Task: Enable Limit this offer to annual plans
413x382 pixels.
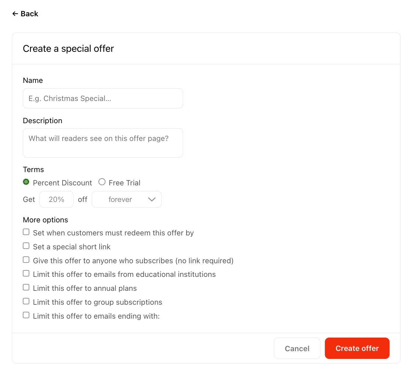Action: coord(26,287)
